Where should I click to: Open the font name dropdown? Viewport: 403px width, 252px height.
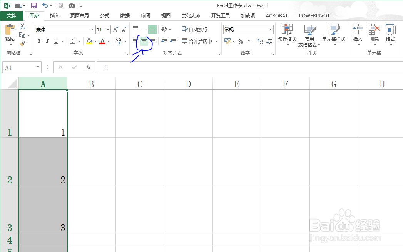92,29
